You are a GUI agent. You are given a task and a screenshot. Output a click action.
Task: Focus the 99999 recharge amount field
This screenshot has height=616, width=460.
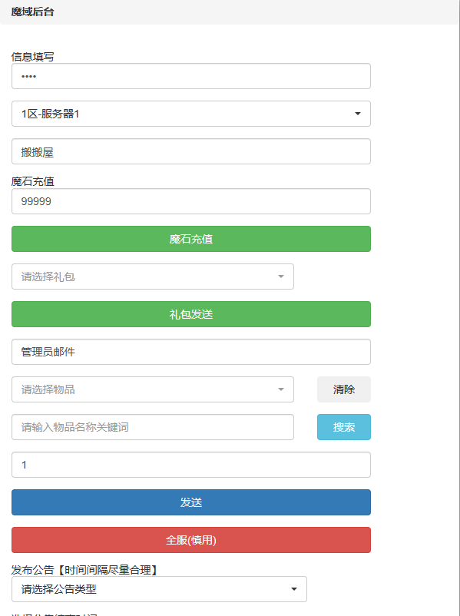[x=191, y=201]
